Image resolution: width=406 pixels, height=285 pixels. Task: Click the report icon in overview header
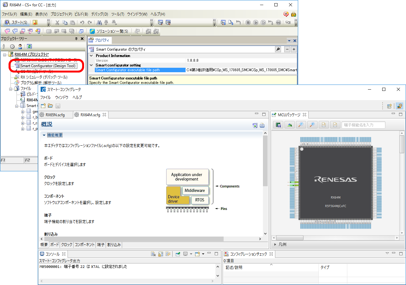pos(262,125)
